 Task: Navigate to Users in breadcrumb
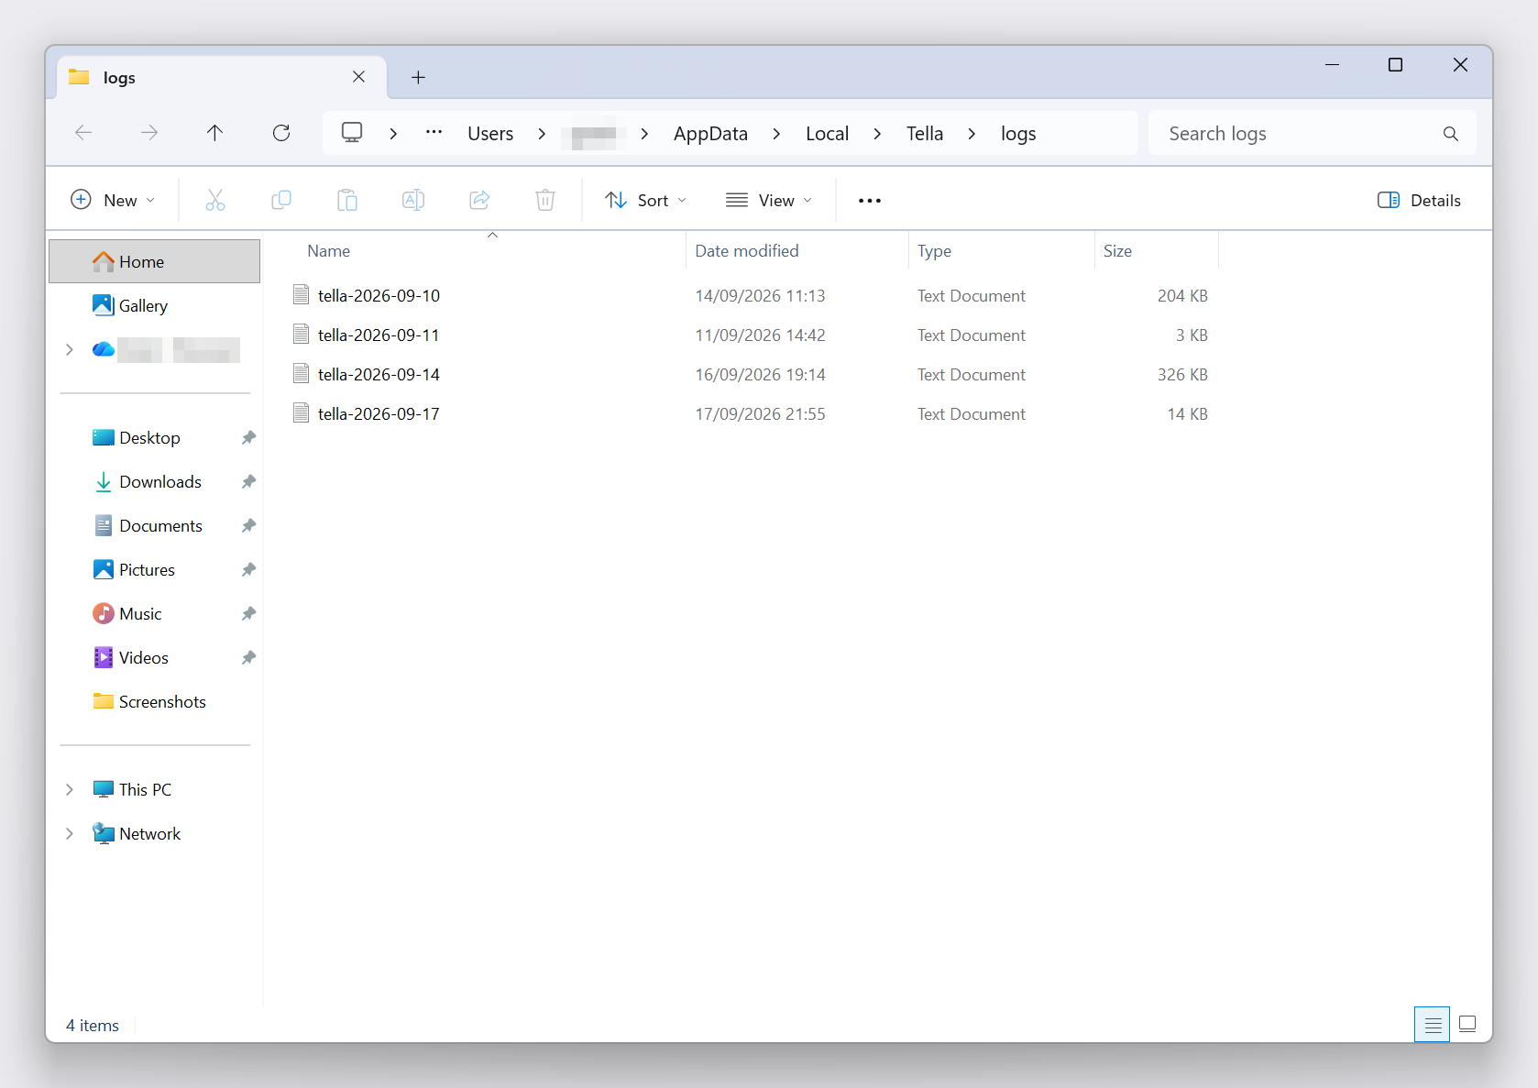pos(490,134)
